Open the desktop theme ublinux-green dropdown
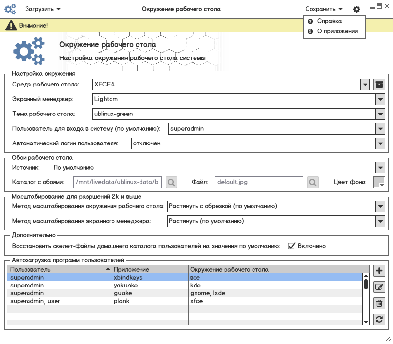This screenshot has width=393, height=344. [380, 114]
